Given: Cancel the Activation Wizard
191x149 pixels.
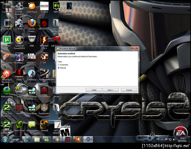Looking at the screenshot, I should pos(129,90).
